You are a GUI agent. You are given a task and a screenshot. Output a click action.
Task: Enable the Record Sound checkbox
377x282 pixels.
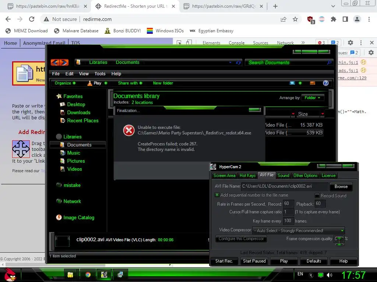(x=317, y=195)
